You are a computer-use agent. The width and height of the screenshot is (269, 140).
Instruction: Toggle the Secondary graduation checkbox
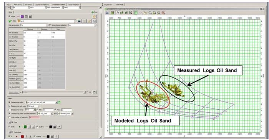50,25
